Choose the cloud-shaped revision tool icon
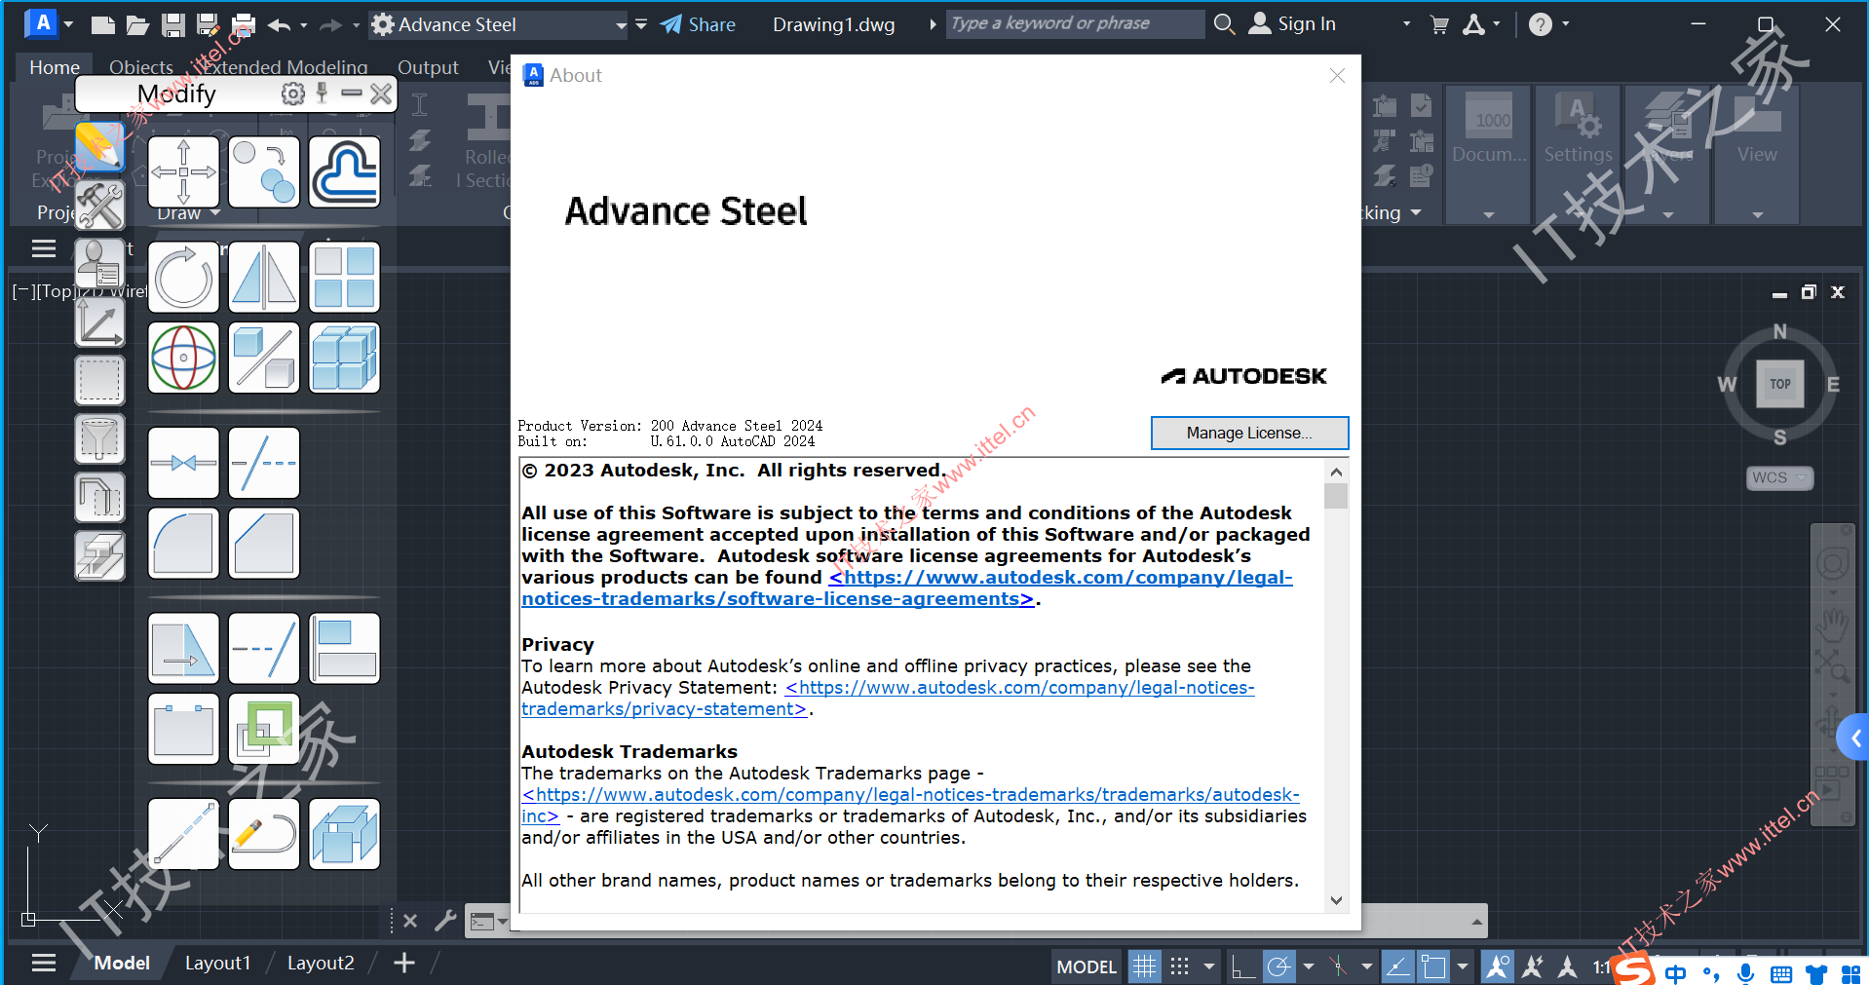This screenshot has height=985, width=1869. (x=344, y=172)
